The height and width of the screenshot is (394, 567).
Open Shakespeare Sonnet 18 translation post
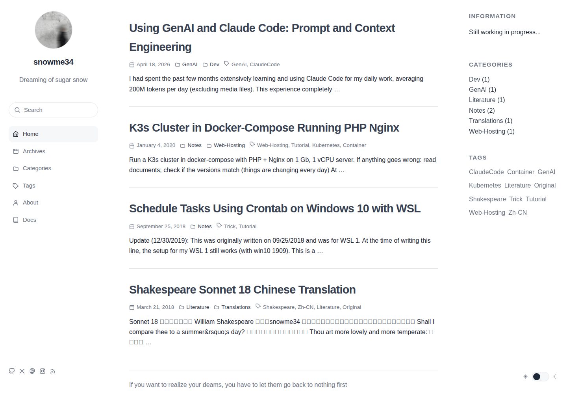coord(242,290)
